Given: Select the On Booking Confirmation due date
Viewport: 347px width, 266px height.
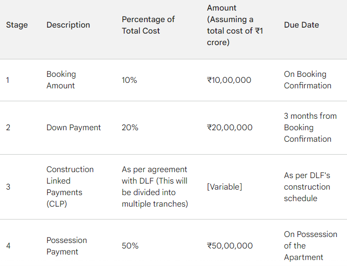Looking at the screenshot, I should [x=308, y=80].
